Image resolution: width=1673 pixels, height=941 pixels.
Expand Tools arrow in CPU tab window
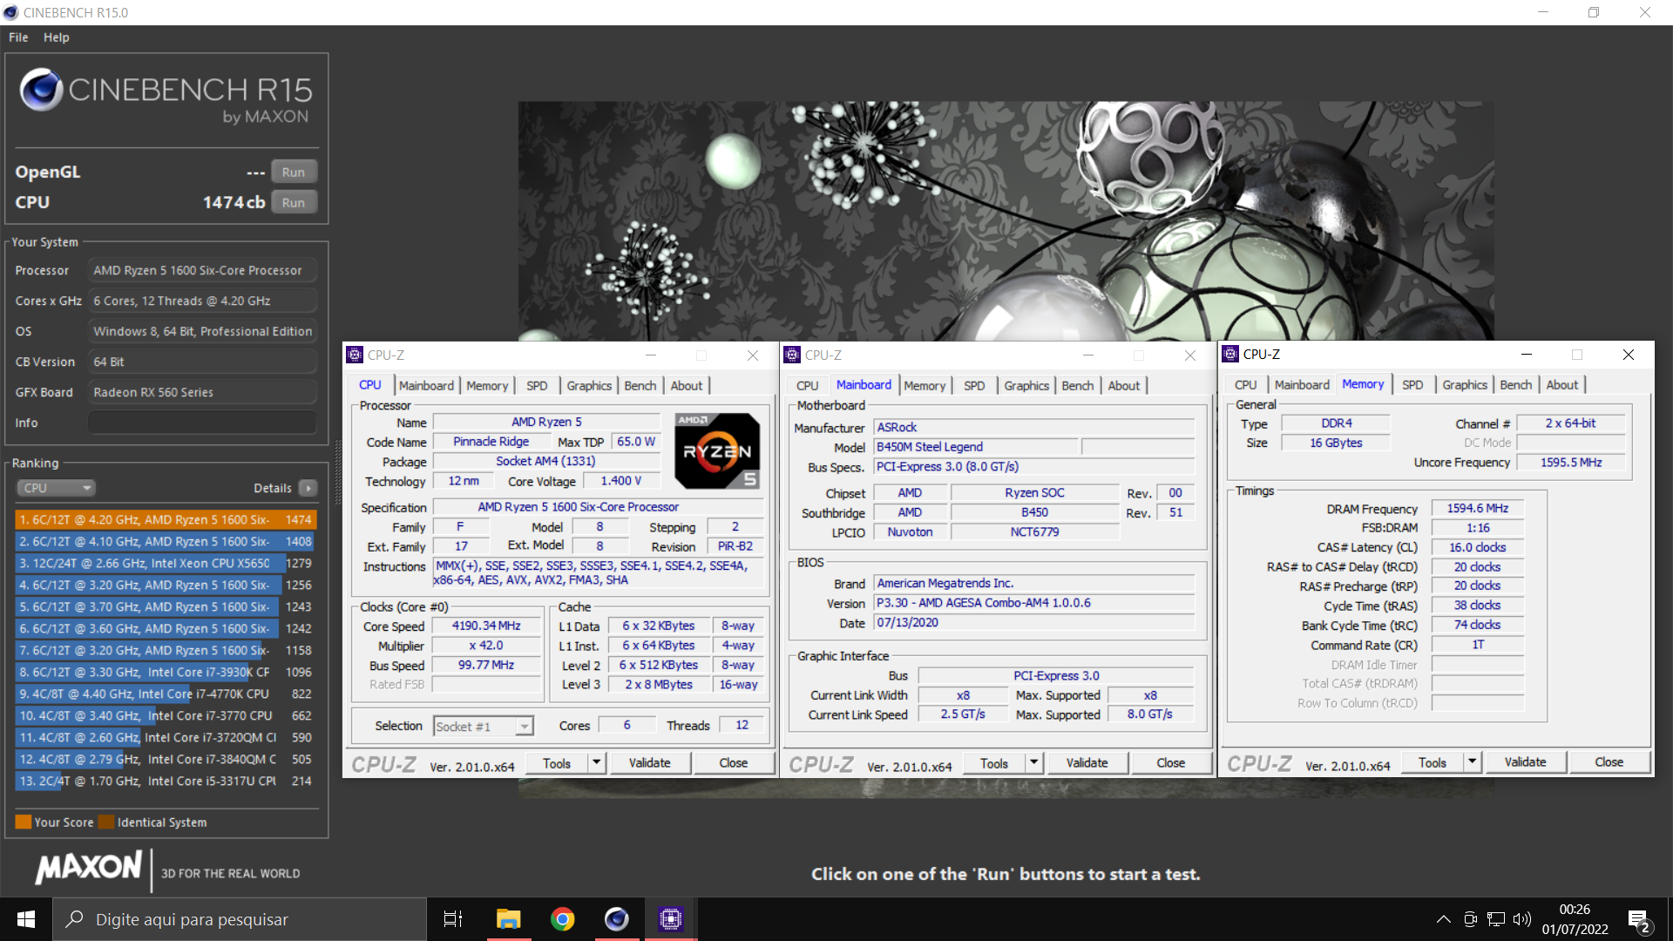click(x=596, y=762)
